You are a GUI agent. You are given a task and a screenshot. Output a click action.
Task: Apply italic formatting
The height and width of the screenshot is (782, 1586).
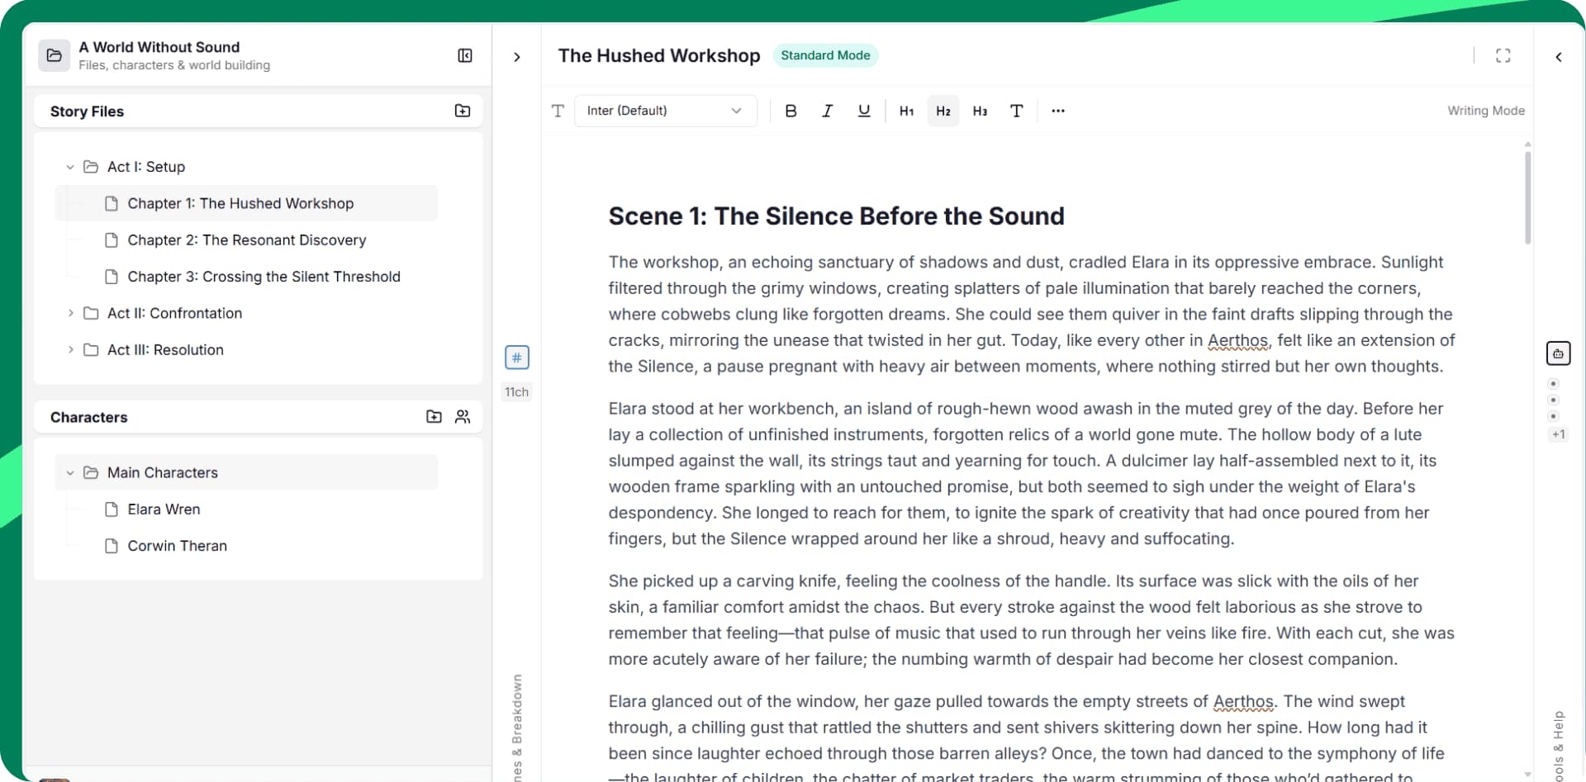point(827,111)
